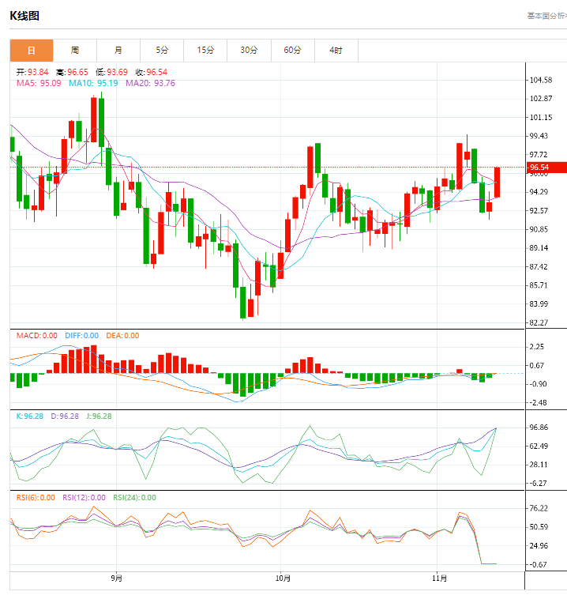Click the RSI(12):0.00 label
567x599 pixels.
click(84, 498)
